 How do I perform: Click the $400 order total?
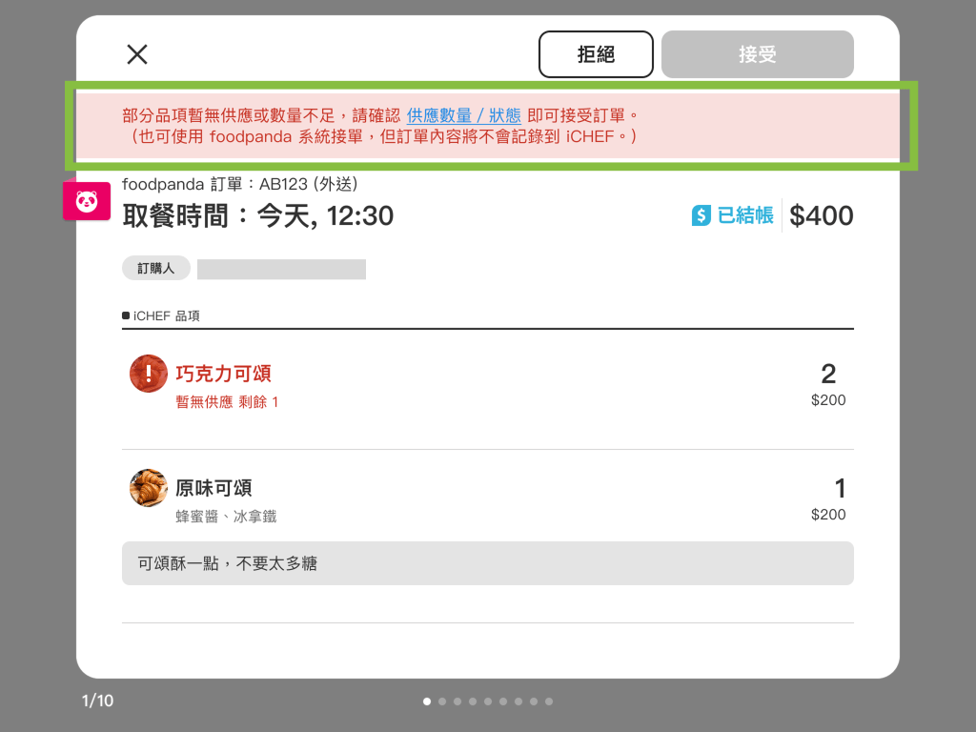point(822,215)
